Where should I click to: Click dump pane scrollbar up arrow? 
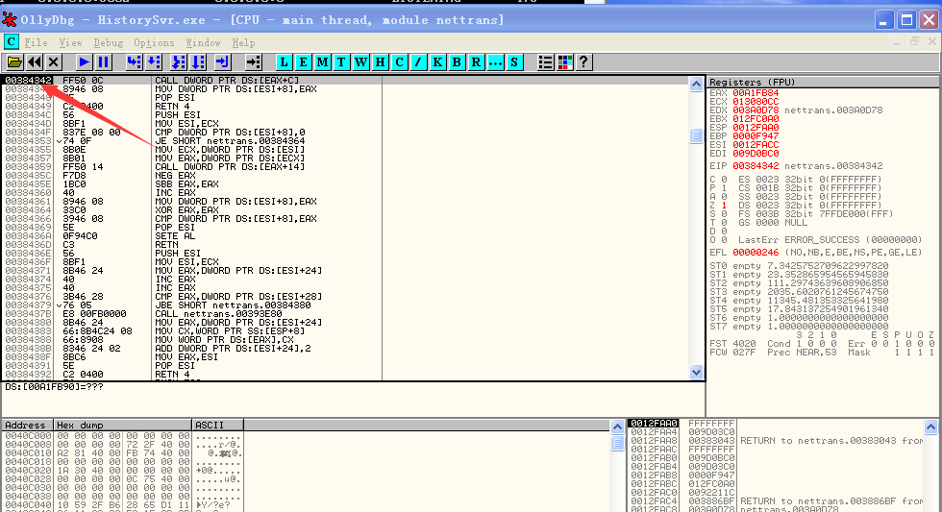(x=617, y=427)
